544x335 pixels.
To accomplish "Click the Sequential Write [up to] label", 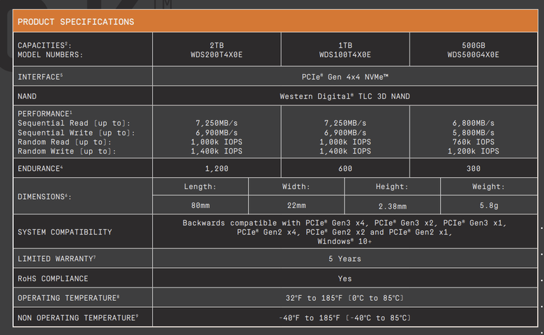I will [x=76, y=133].
